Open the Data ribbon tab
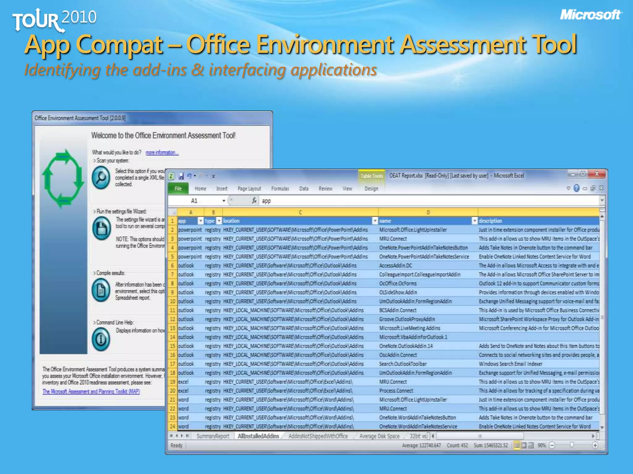The image size is (633, 474). coord(304,189)
